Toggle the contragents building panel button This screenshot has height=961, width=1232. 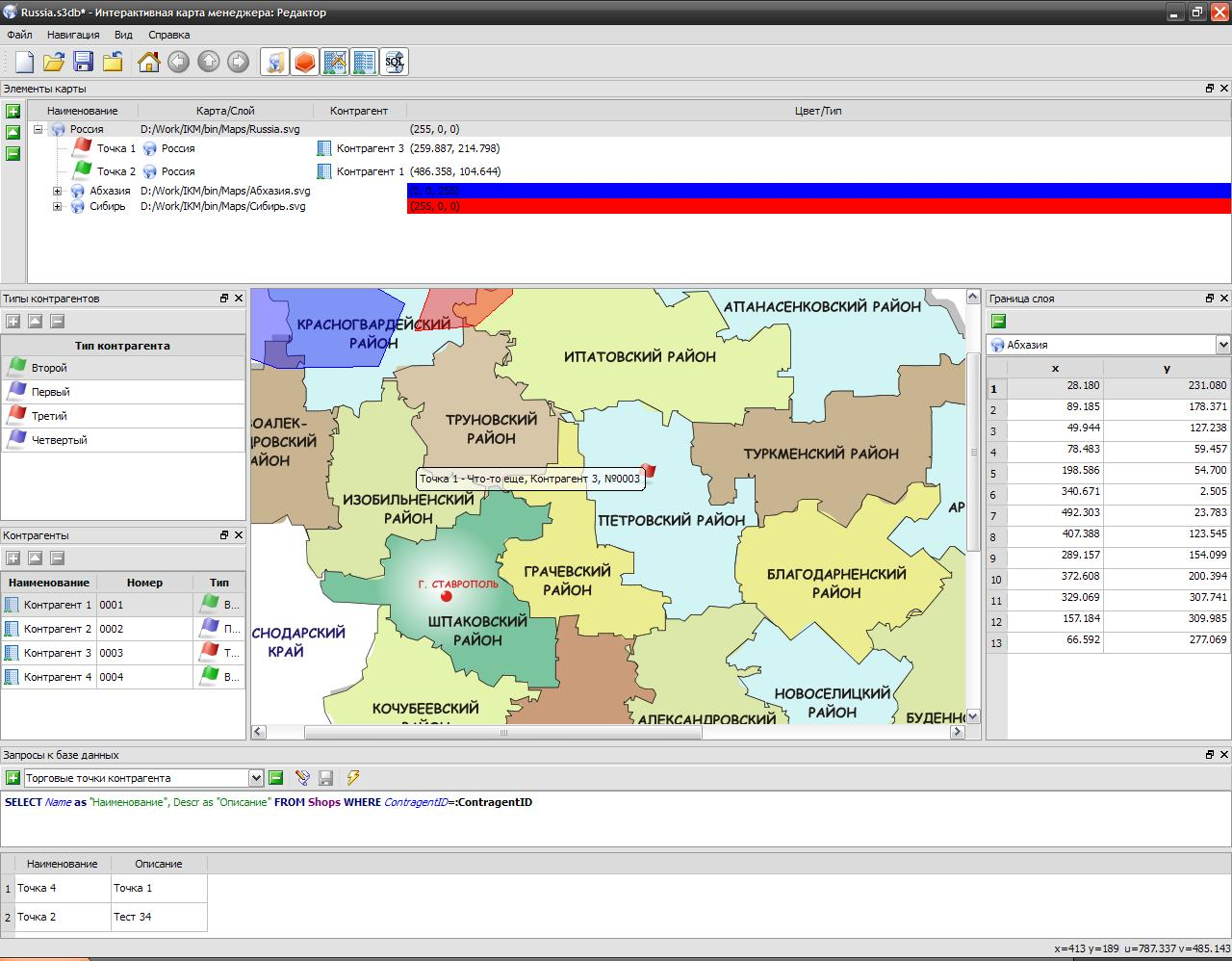coord(364,63)
